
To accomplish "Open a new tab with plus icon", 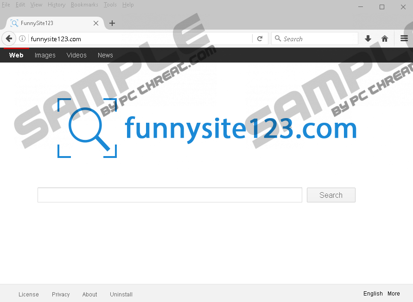I will coord(112,23).
